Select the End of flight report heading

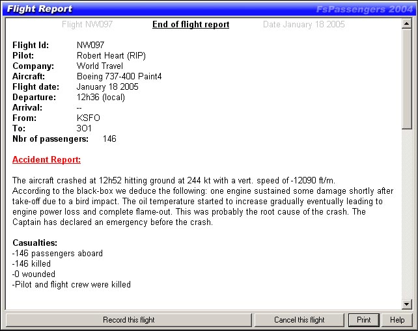point(191,25)
